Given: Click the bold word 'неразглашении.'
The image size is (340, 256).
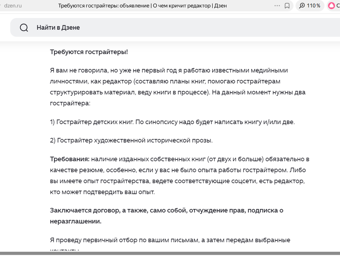Looking at the screenshot, I should [x=75, y=221].
